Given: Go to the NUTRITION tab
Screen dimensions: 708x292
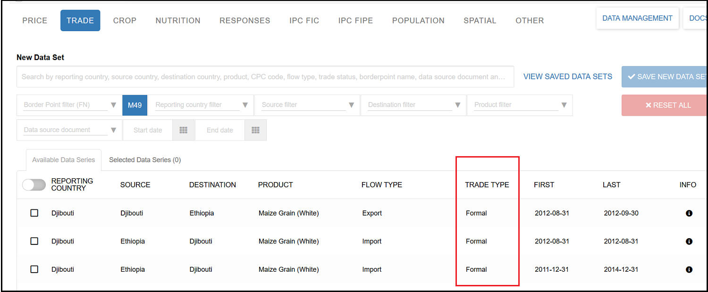Looking at the screenshot, I should coord(178,21).
